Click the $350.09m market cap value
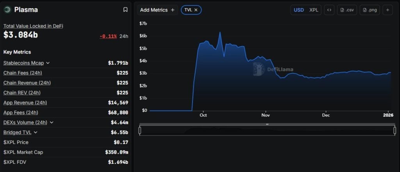This screenshot has width=400, height=172. [x=116, y=152]
